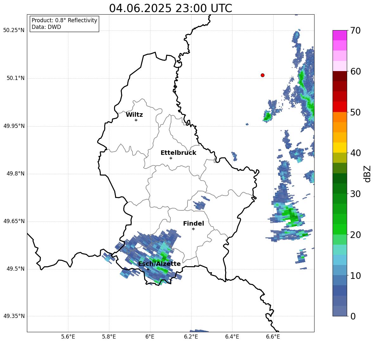Click the dark red colorbar swatch below 60
Viewport: 375px width, 343px height.
click(340, 76)
